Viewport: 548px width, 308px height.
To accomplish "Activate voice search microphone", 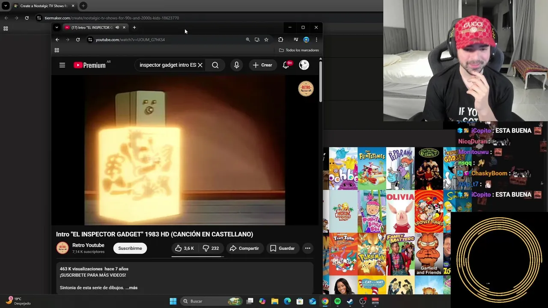I will click(236, 65).
